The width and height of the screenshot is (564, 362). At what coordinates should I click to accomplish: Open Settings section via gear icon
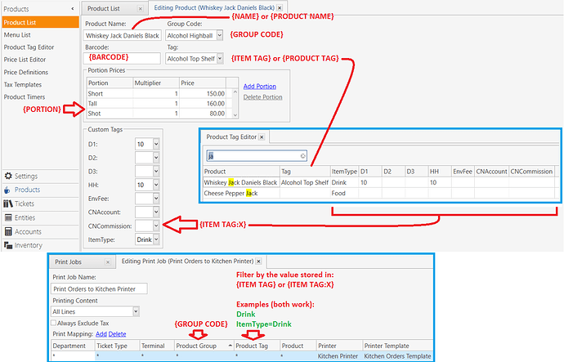(x=8, y=177)
